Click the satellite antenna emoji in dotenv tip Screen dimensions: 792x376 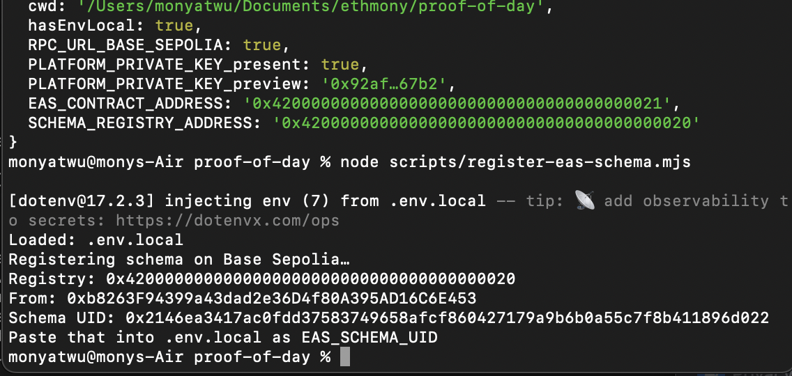pos(585,201)
